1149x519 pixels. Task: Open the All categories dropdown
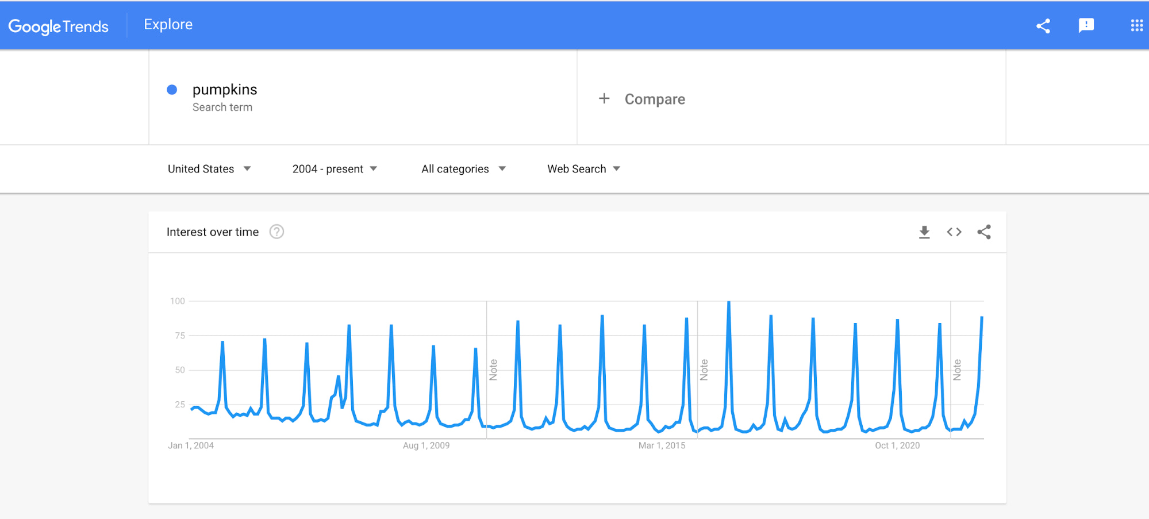click(463, 169)
